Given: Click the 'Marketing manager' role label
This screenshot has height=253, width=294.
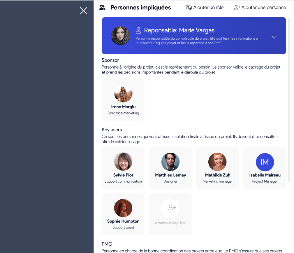Looking at the screenshot, I should (x=217, y=181).
